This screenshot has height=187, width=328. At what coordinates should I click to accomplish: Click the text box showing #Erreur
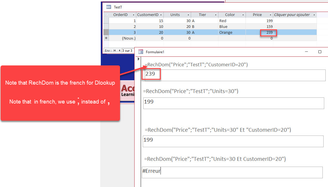(232, 172)
